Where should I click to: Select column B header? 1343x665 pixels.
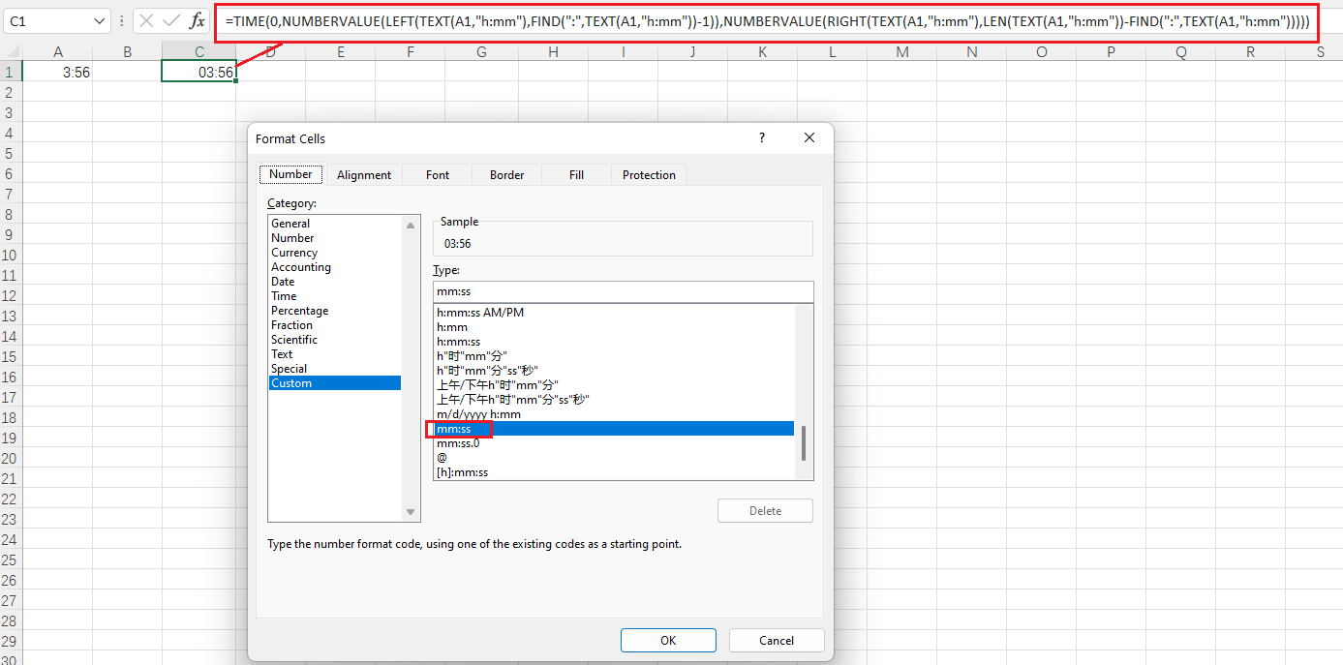click(127, 52)
